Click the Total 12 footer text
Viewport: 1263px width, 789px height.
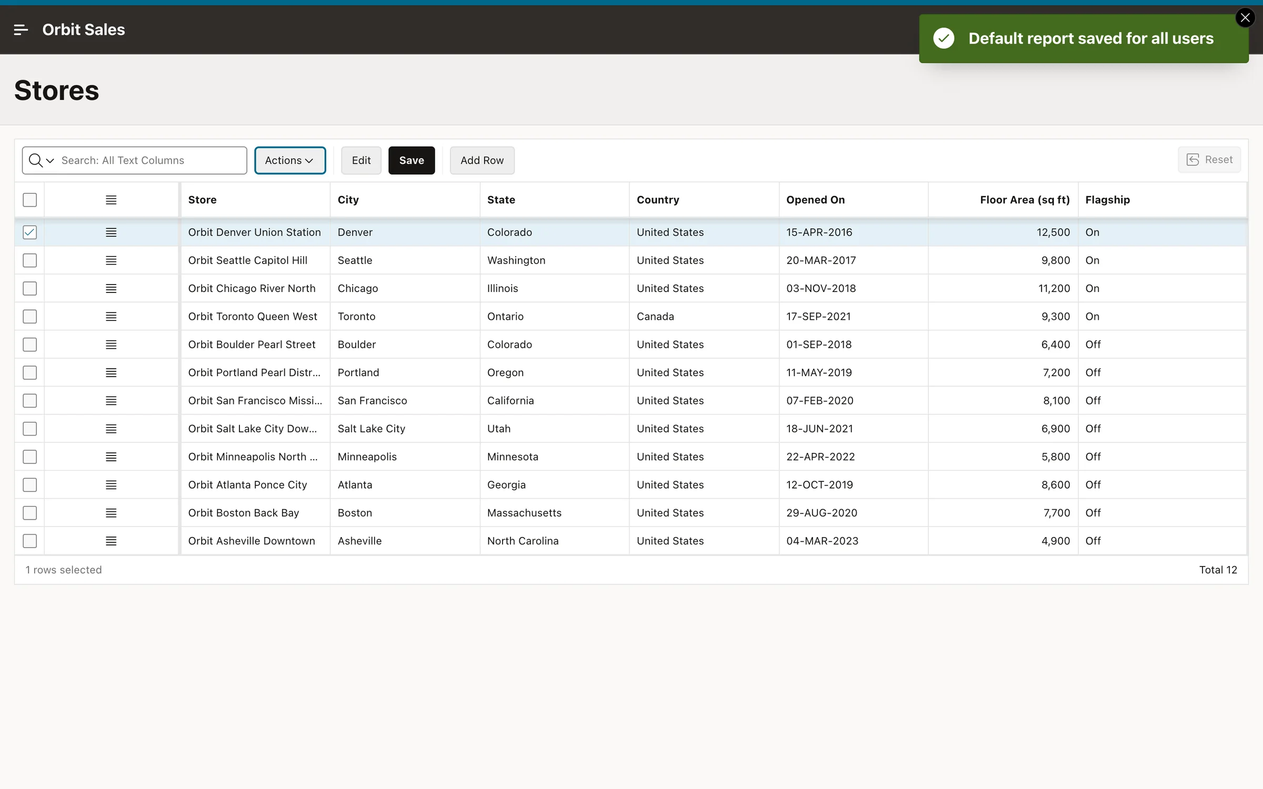click(x=1218, y=570)
